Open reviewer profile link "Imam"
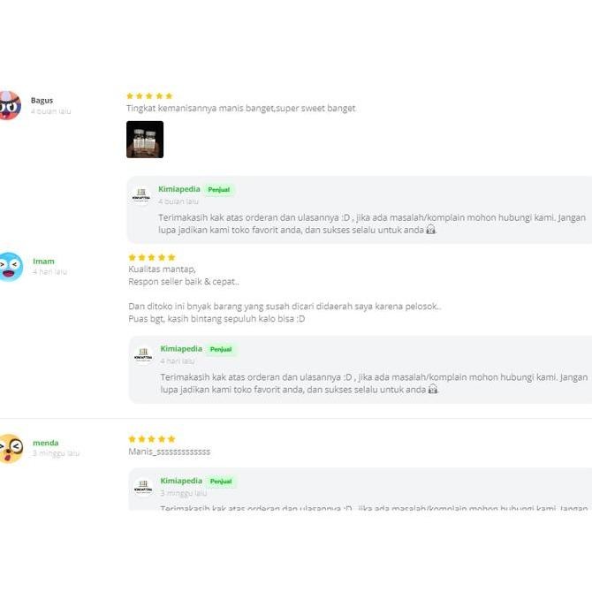The height and width of the screenshot is (592, 592). click(x=43, y=262)
